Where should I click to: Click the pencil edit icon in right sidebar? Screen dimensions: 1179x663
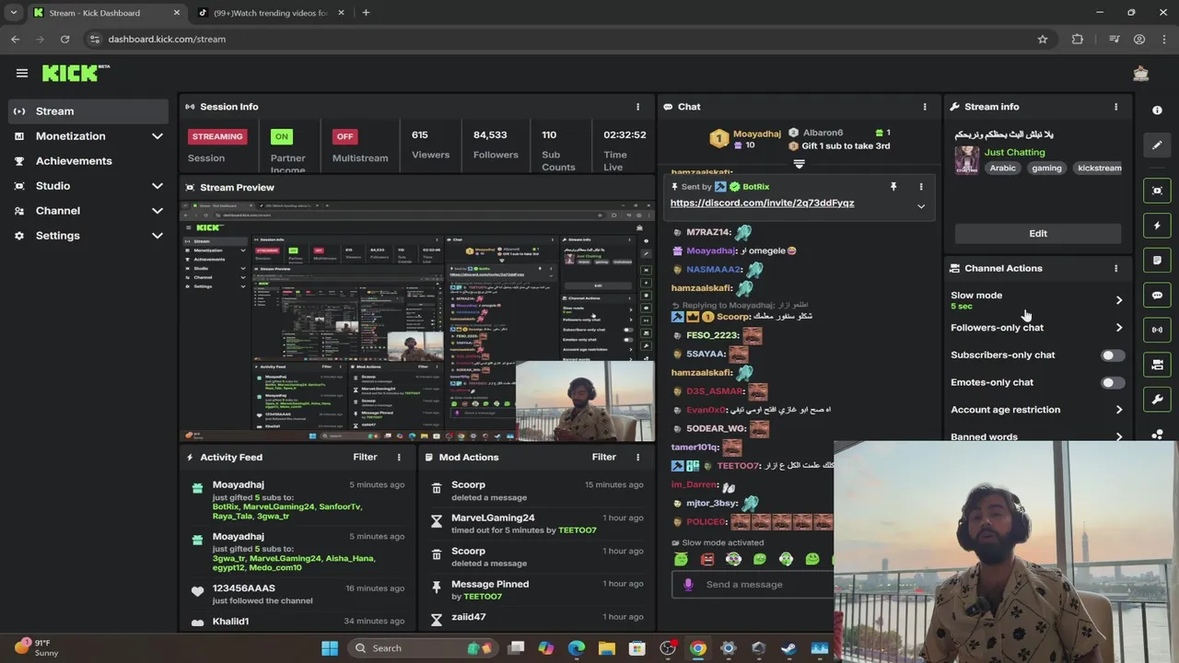click(1157, 145)
